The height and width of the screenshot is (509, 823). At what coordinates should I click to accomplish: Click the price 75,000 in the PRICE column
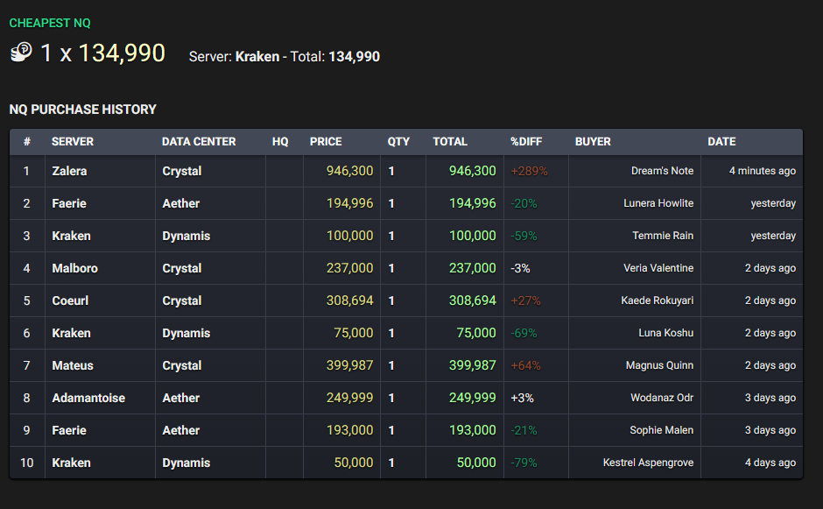(353, 333)
